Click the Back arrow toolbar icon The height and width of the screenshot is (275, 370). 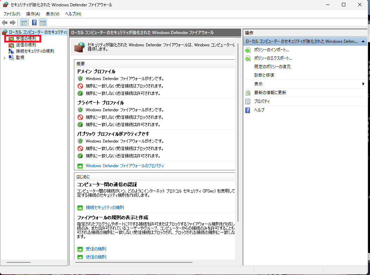point(5,22)
